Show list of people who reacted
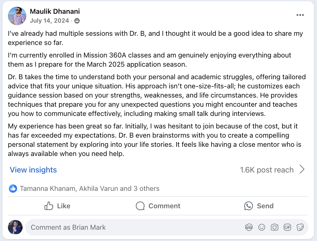This screenshot has width=317, height=241. (89, 188)
